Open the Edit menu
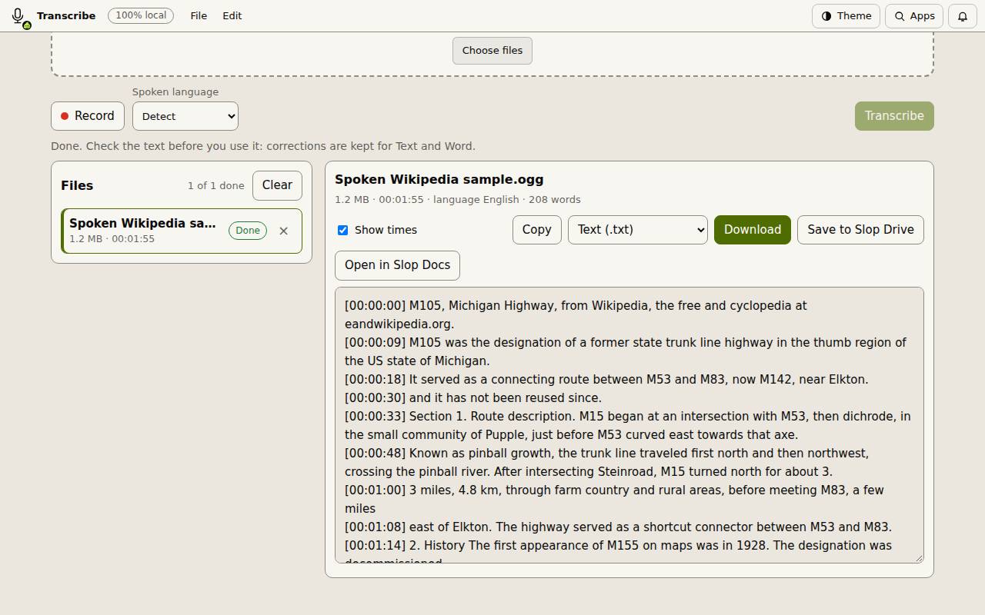985x615 pixels. [x=232, y=15]
